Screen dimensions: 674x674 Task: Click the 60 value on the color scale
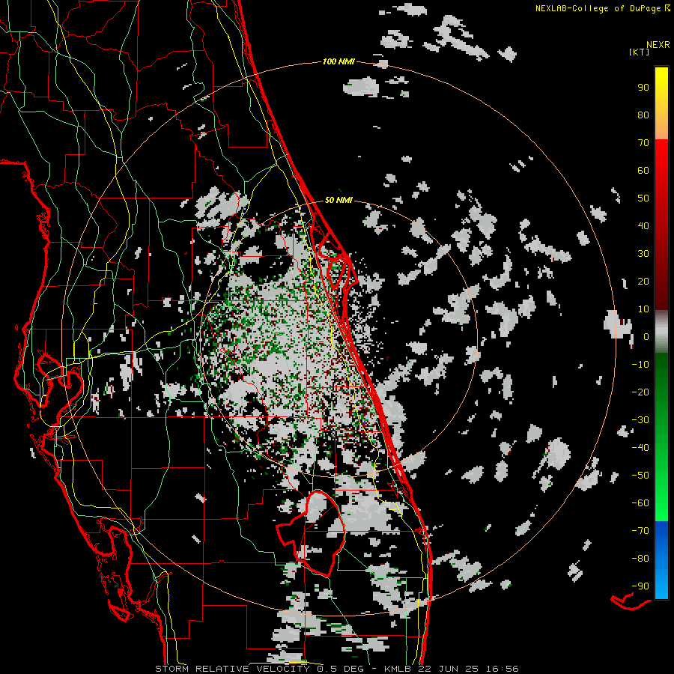[643, 170]
